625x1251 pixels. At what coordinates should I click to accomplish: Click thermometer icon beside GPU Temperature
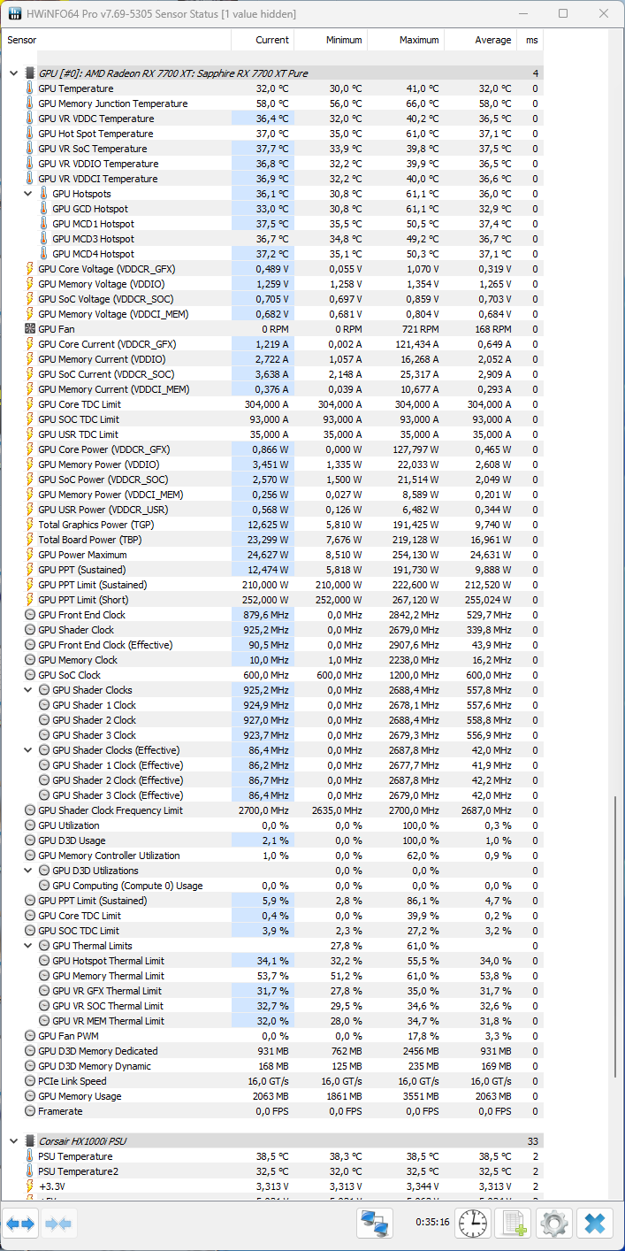[29, 88]
